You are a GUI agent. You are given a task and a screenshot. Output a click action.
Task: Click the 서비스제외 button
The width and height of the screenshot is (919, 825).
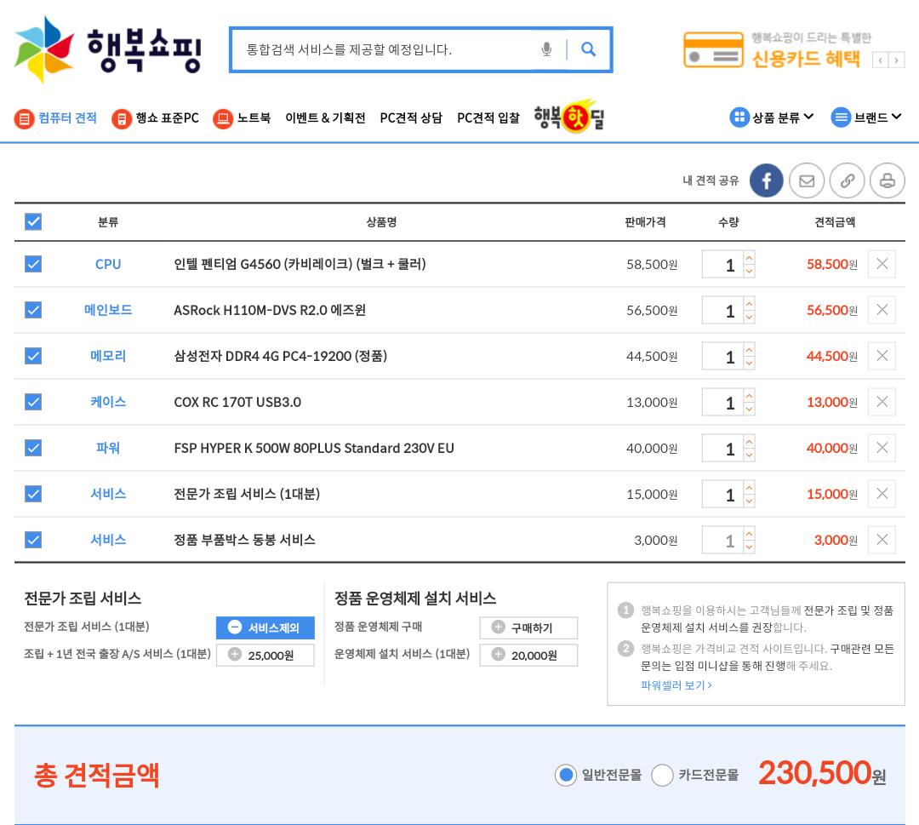(x=265, y=627)
